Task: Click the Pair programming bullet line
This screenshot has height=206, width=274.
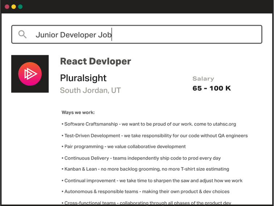Action: coord(124,147)
